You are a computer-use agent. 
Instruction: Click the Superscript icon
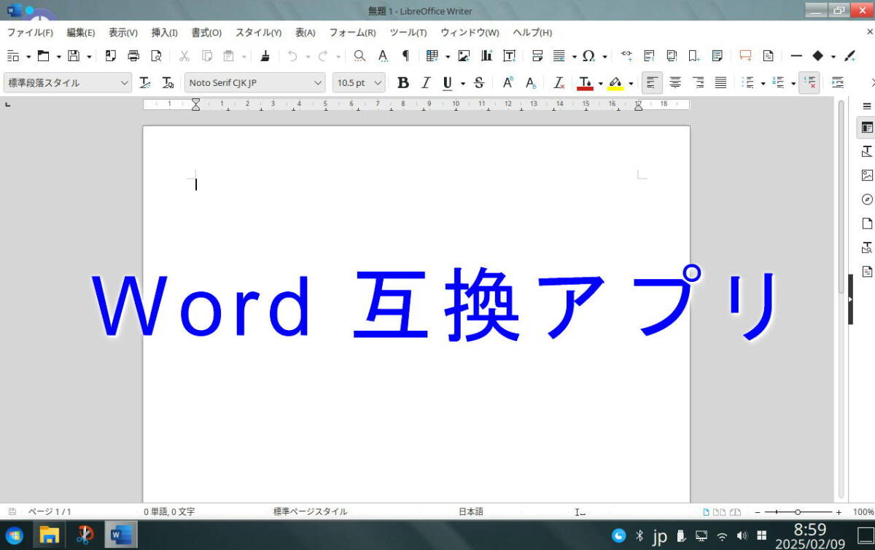(x=508, y=82)
